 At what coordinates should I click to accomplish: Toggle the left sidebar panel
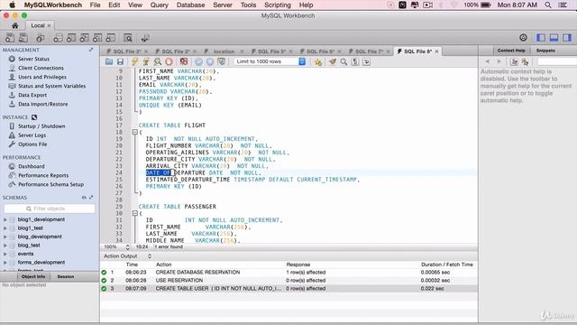pyautogui.click(x=541, y=37)
